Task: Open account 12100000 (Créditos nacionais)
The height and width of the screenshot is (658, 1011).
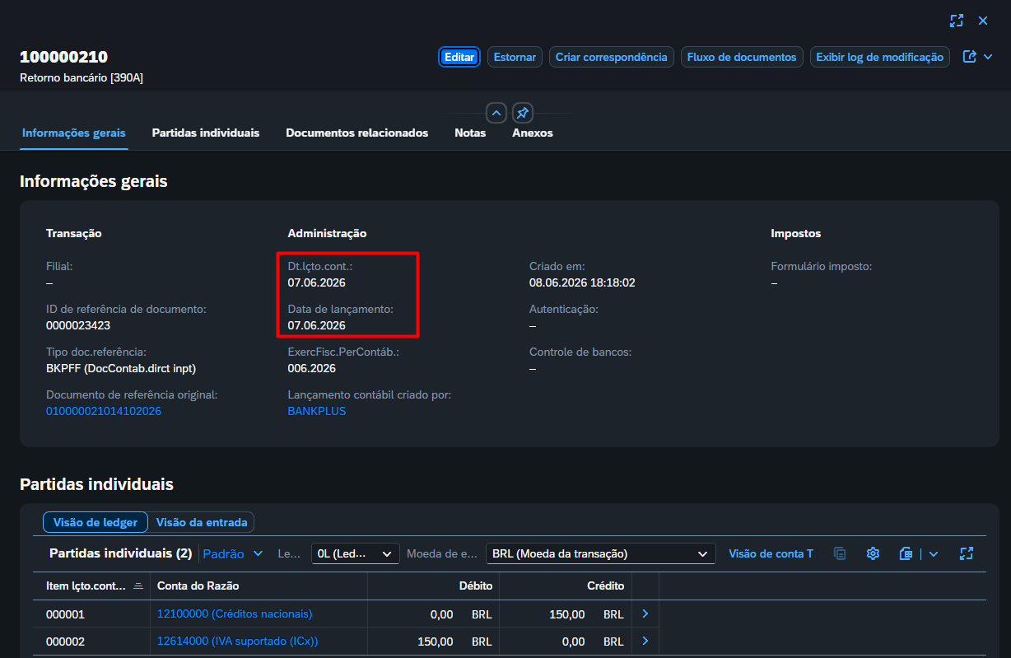Action: pyautogui.click(x=235, y=614)
